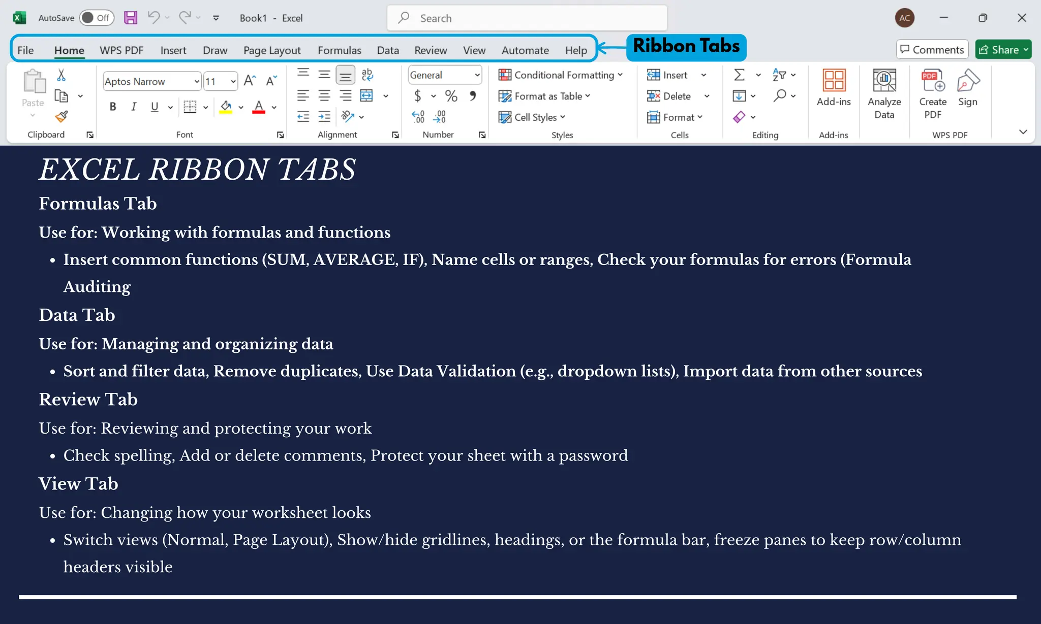The height and width of the screenshot is (624, 1041).
Task: Click the Middle Align icon
Action: point(324,74)
